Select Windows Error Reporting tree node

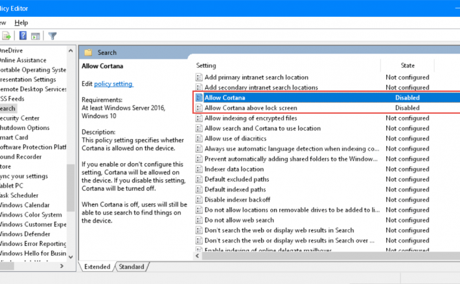[33, 244]
